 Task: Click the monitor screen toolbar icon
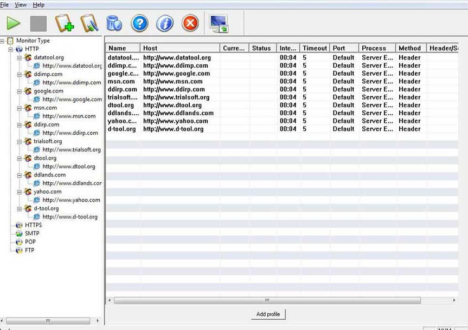(x=219, y=23)
